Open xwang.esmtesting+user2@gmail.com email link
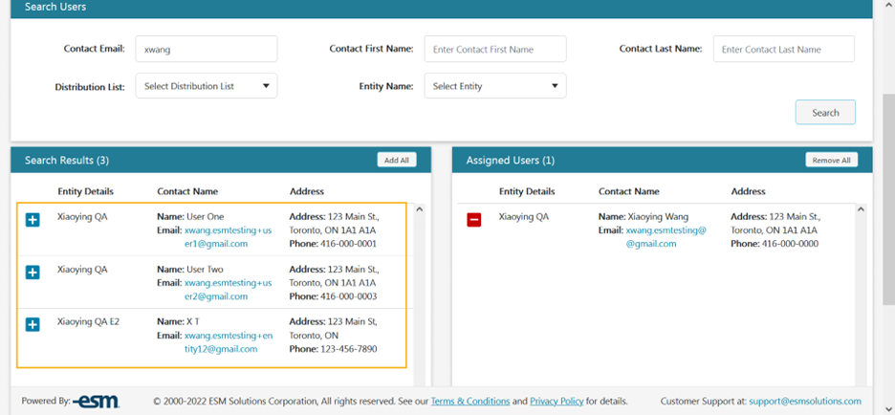 point(228,290)
